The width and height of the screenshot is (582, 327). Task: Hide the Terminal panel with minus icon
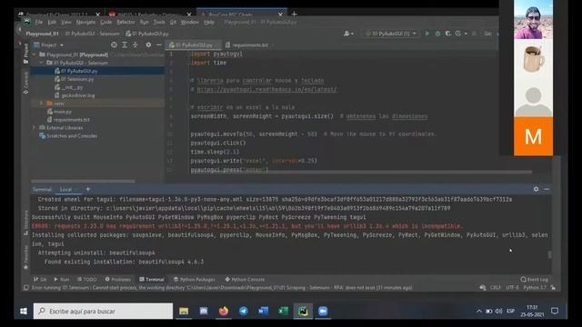[x=547, y=189]
